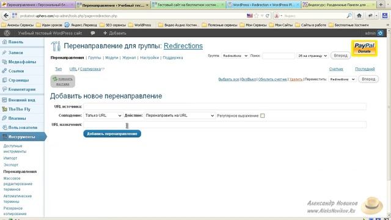Open the 25 на страницу dropdown
391x220 pixels.
(312, 56)
